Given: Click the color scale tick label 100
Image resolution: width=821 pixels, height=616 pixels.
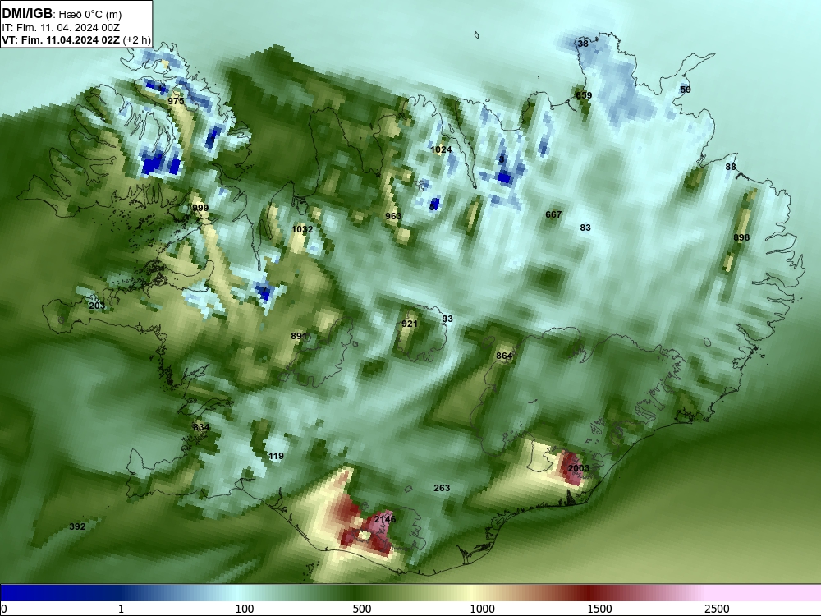Looking at the screenshot, I should click(x=245, y=609).
